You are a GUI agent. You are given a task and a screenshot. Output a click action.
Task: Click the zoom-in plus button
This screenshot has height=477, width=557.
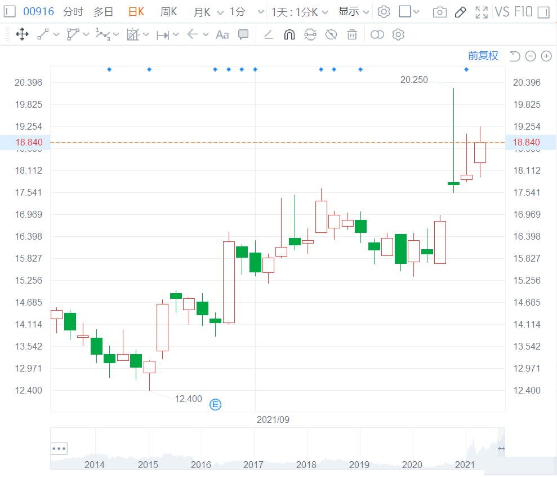546,56
